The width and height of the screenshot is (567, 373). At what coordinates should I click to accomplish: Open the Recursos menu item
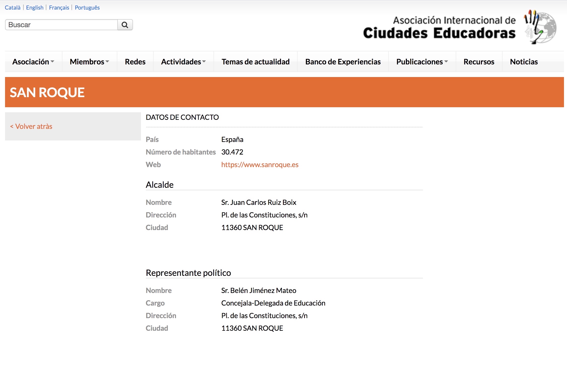479,62
